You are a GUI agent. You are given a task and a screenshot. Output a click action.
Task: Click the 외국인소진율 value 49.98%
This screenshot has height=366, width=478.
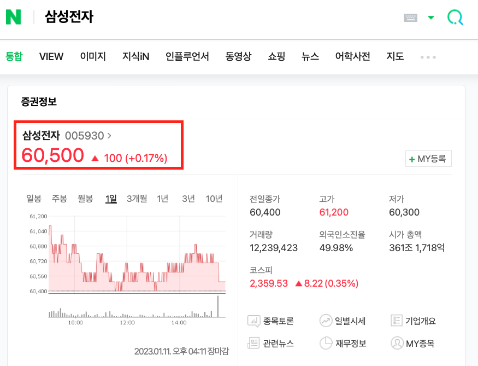(x=336, y=248)
